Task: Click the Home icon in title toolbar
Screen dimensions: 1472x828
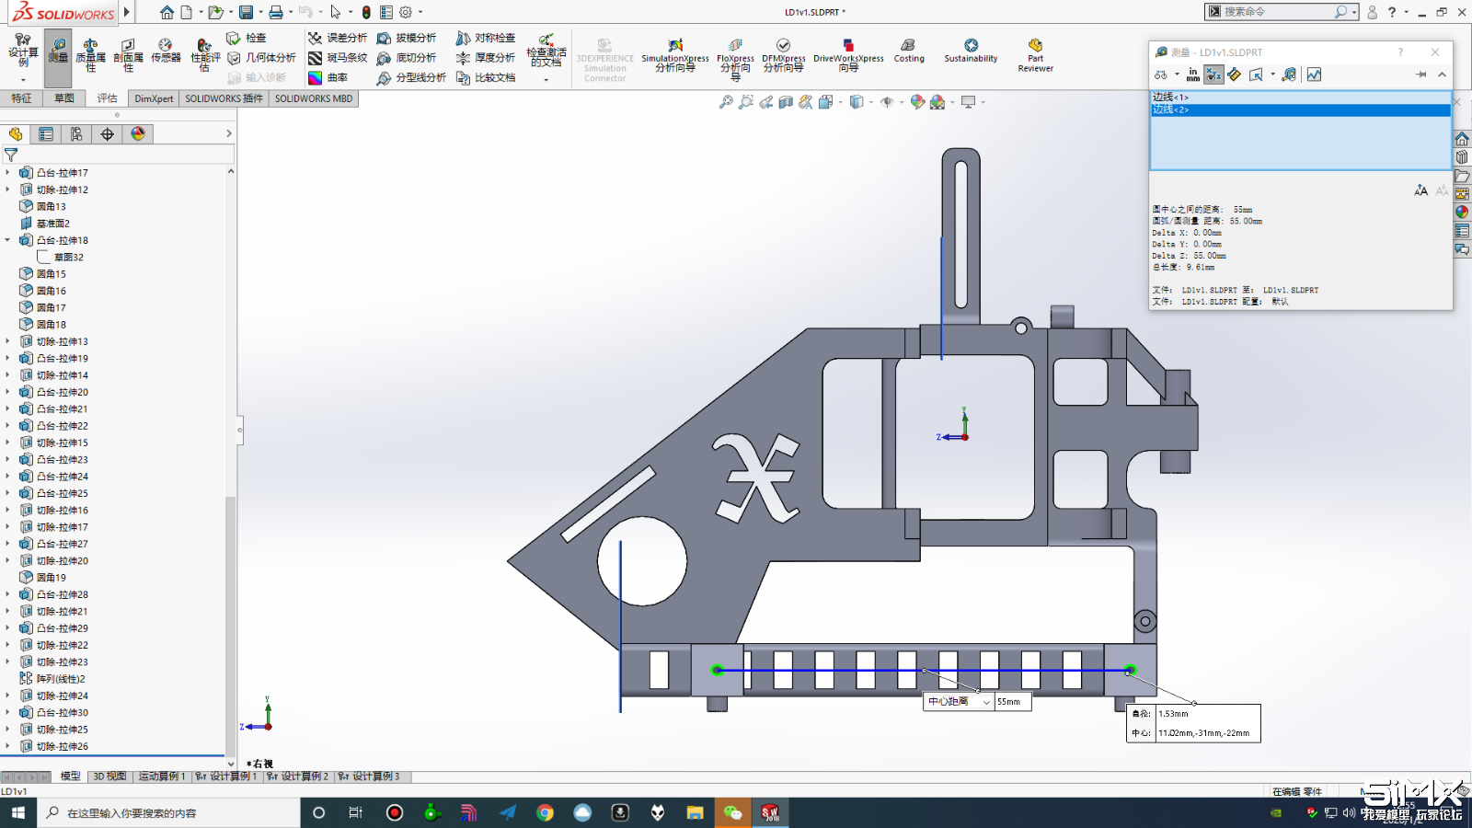Action: click(167, 12)
